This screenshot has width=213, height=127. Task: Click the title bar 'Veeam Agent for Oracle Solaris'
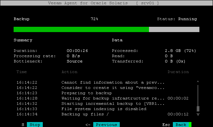pyautogui.click(x=88, y=3)
